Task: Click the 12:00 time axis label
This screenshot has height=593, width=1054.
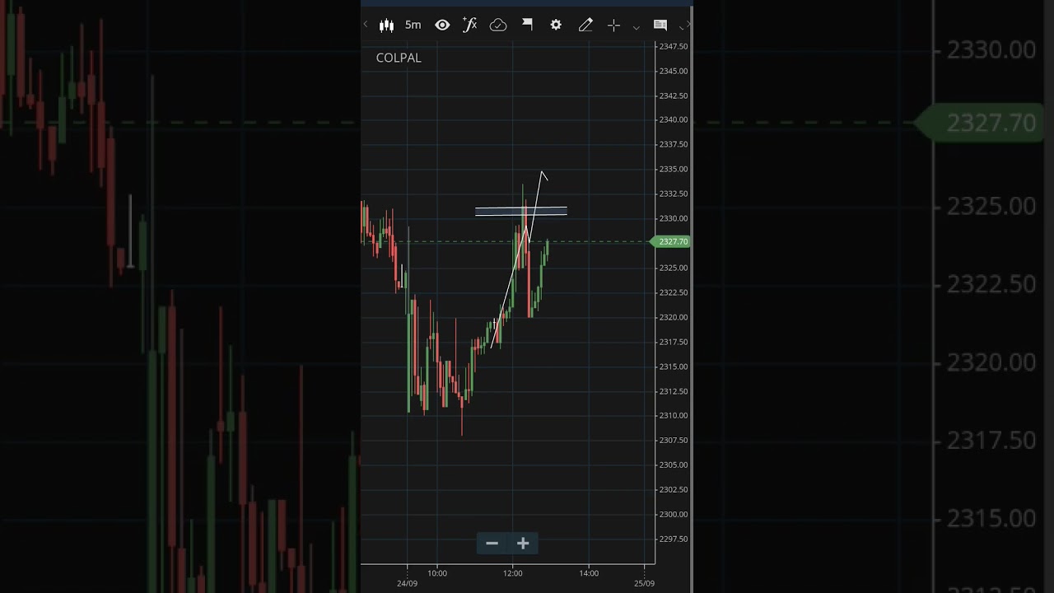Action: pos(513,573)
